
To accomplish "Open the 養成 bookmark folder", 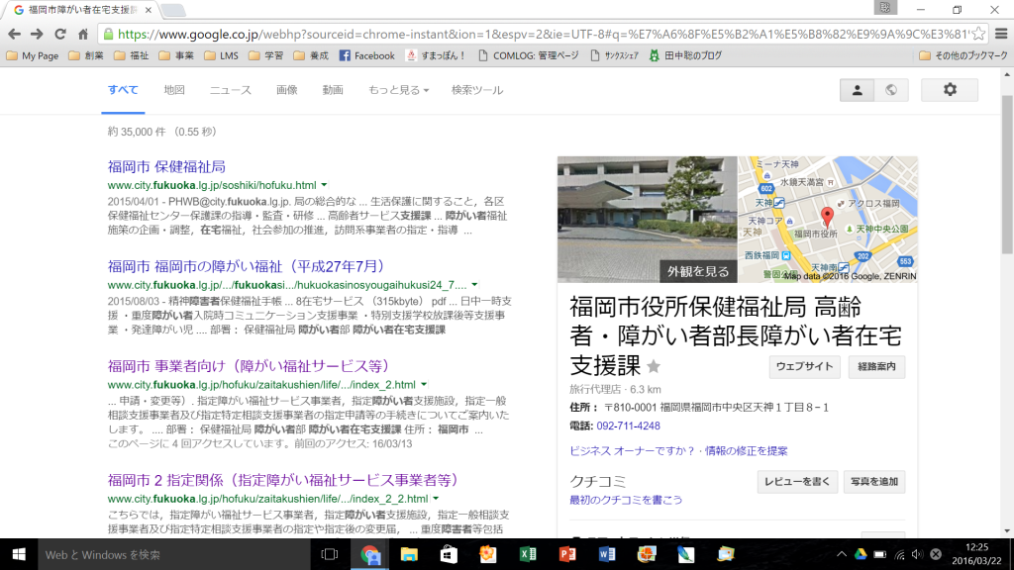I will (x=311, y=56).
